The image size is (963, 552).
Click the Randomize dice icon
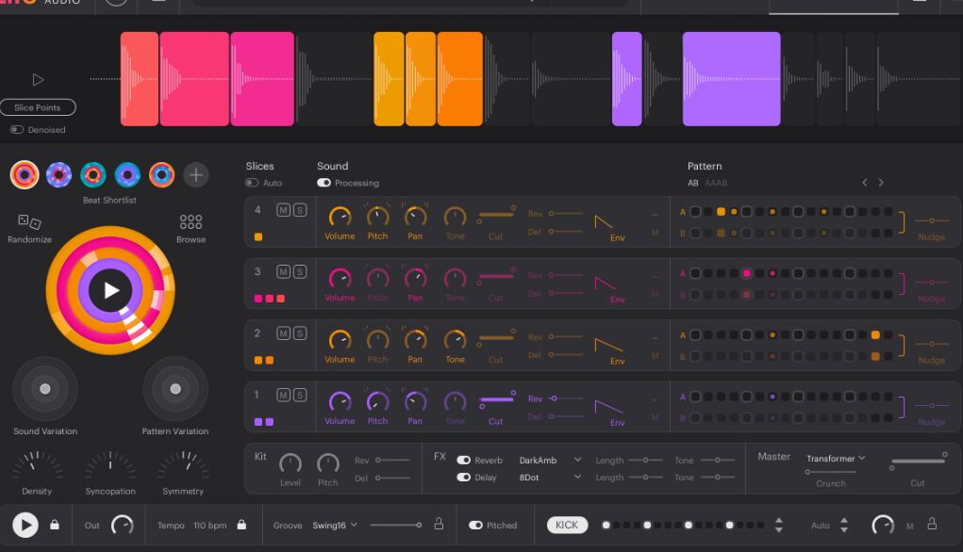pyautogui.click(x=29, y=223)
